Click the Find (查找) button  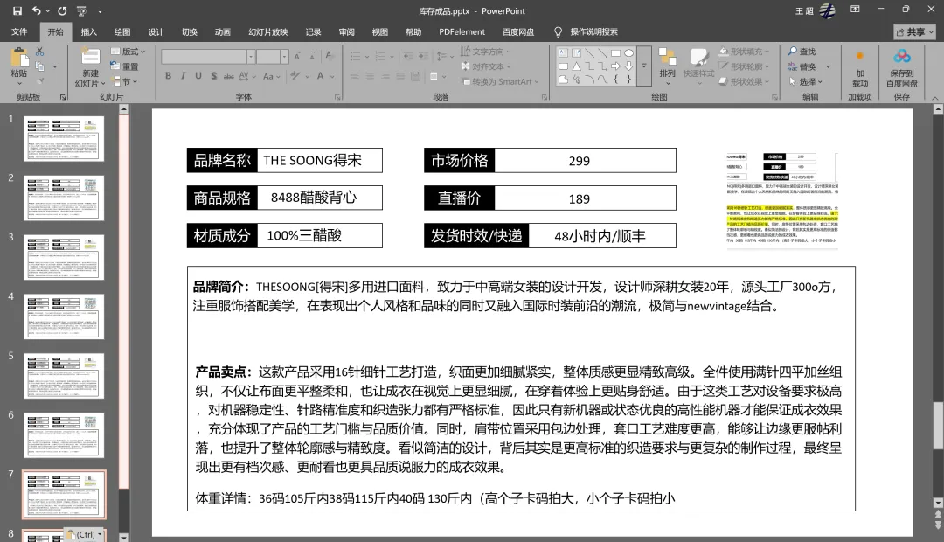tap(802, 52)
